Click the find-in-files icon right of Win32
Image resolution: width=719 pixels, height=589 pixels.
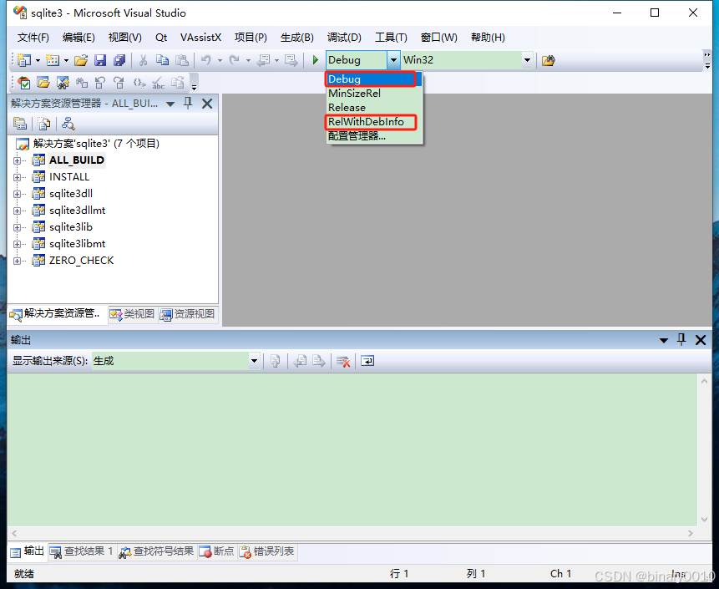[548, 60]
